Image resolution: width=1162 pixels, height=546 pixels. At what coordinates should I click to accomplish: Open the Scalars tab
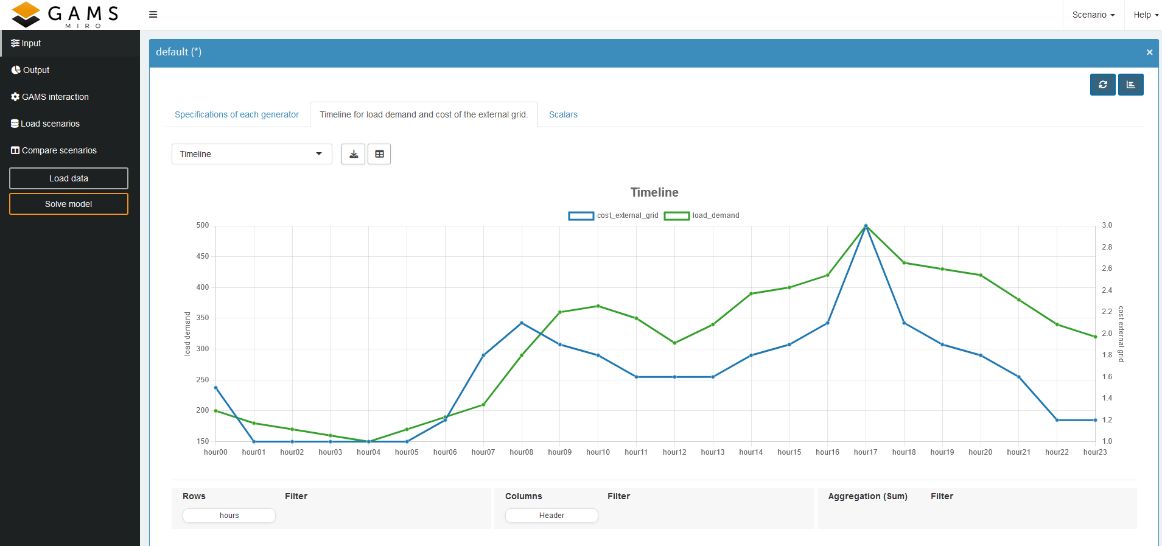click(x=563, y=114)
